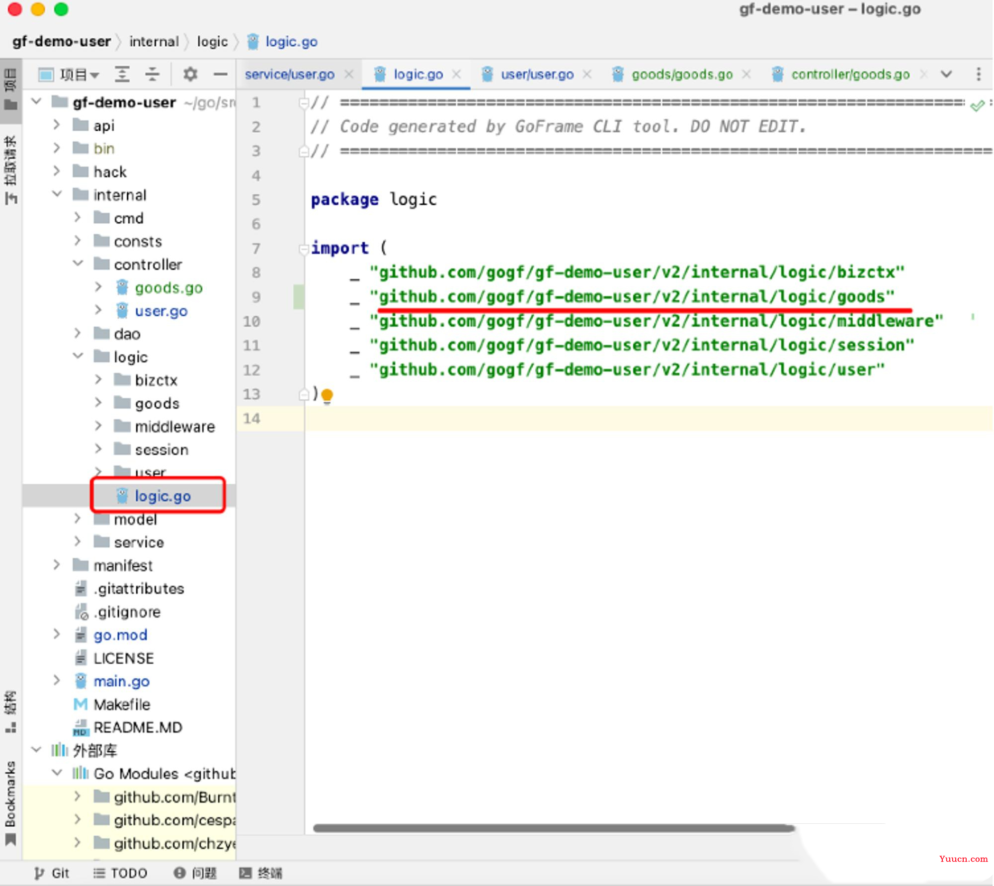Close the goods/goods.go tab
Viewport: 994px width, 886px height.
[746, 74]
